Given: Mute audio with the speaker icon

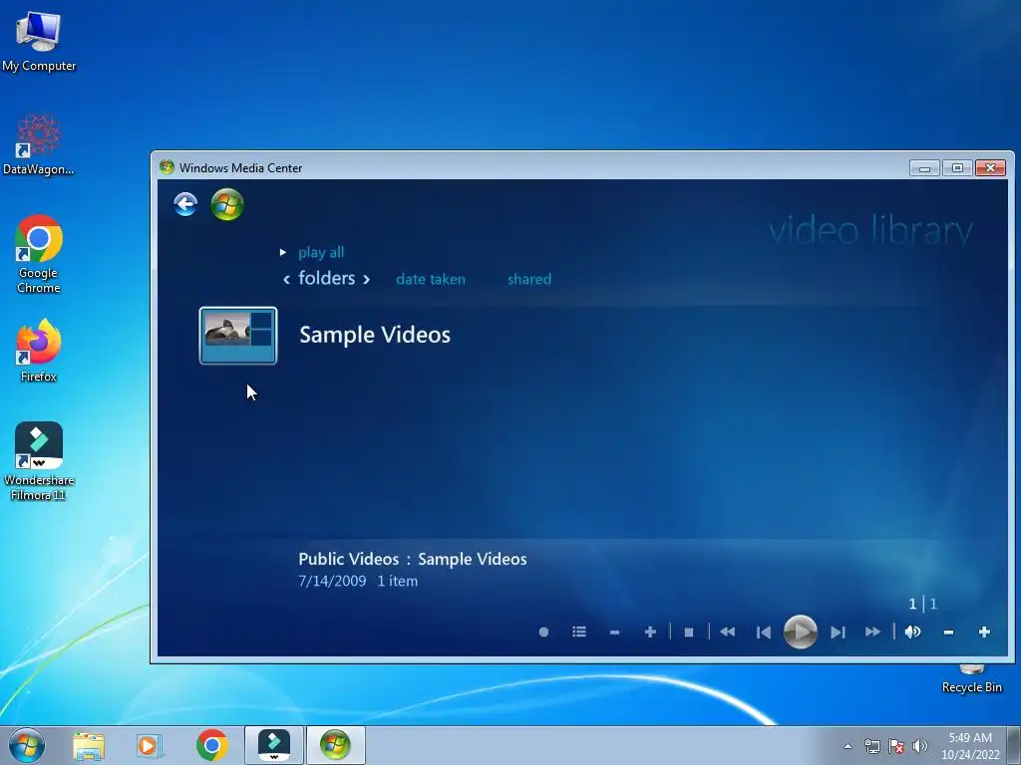Looking at the screenshot, I should [x=912, y=632].
